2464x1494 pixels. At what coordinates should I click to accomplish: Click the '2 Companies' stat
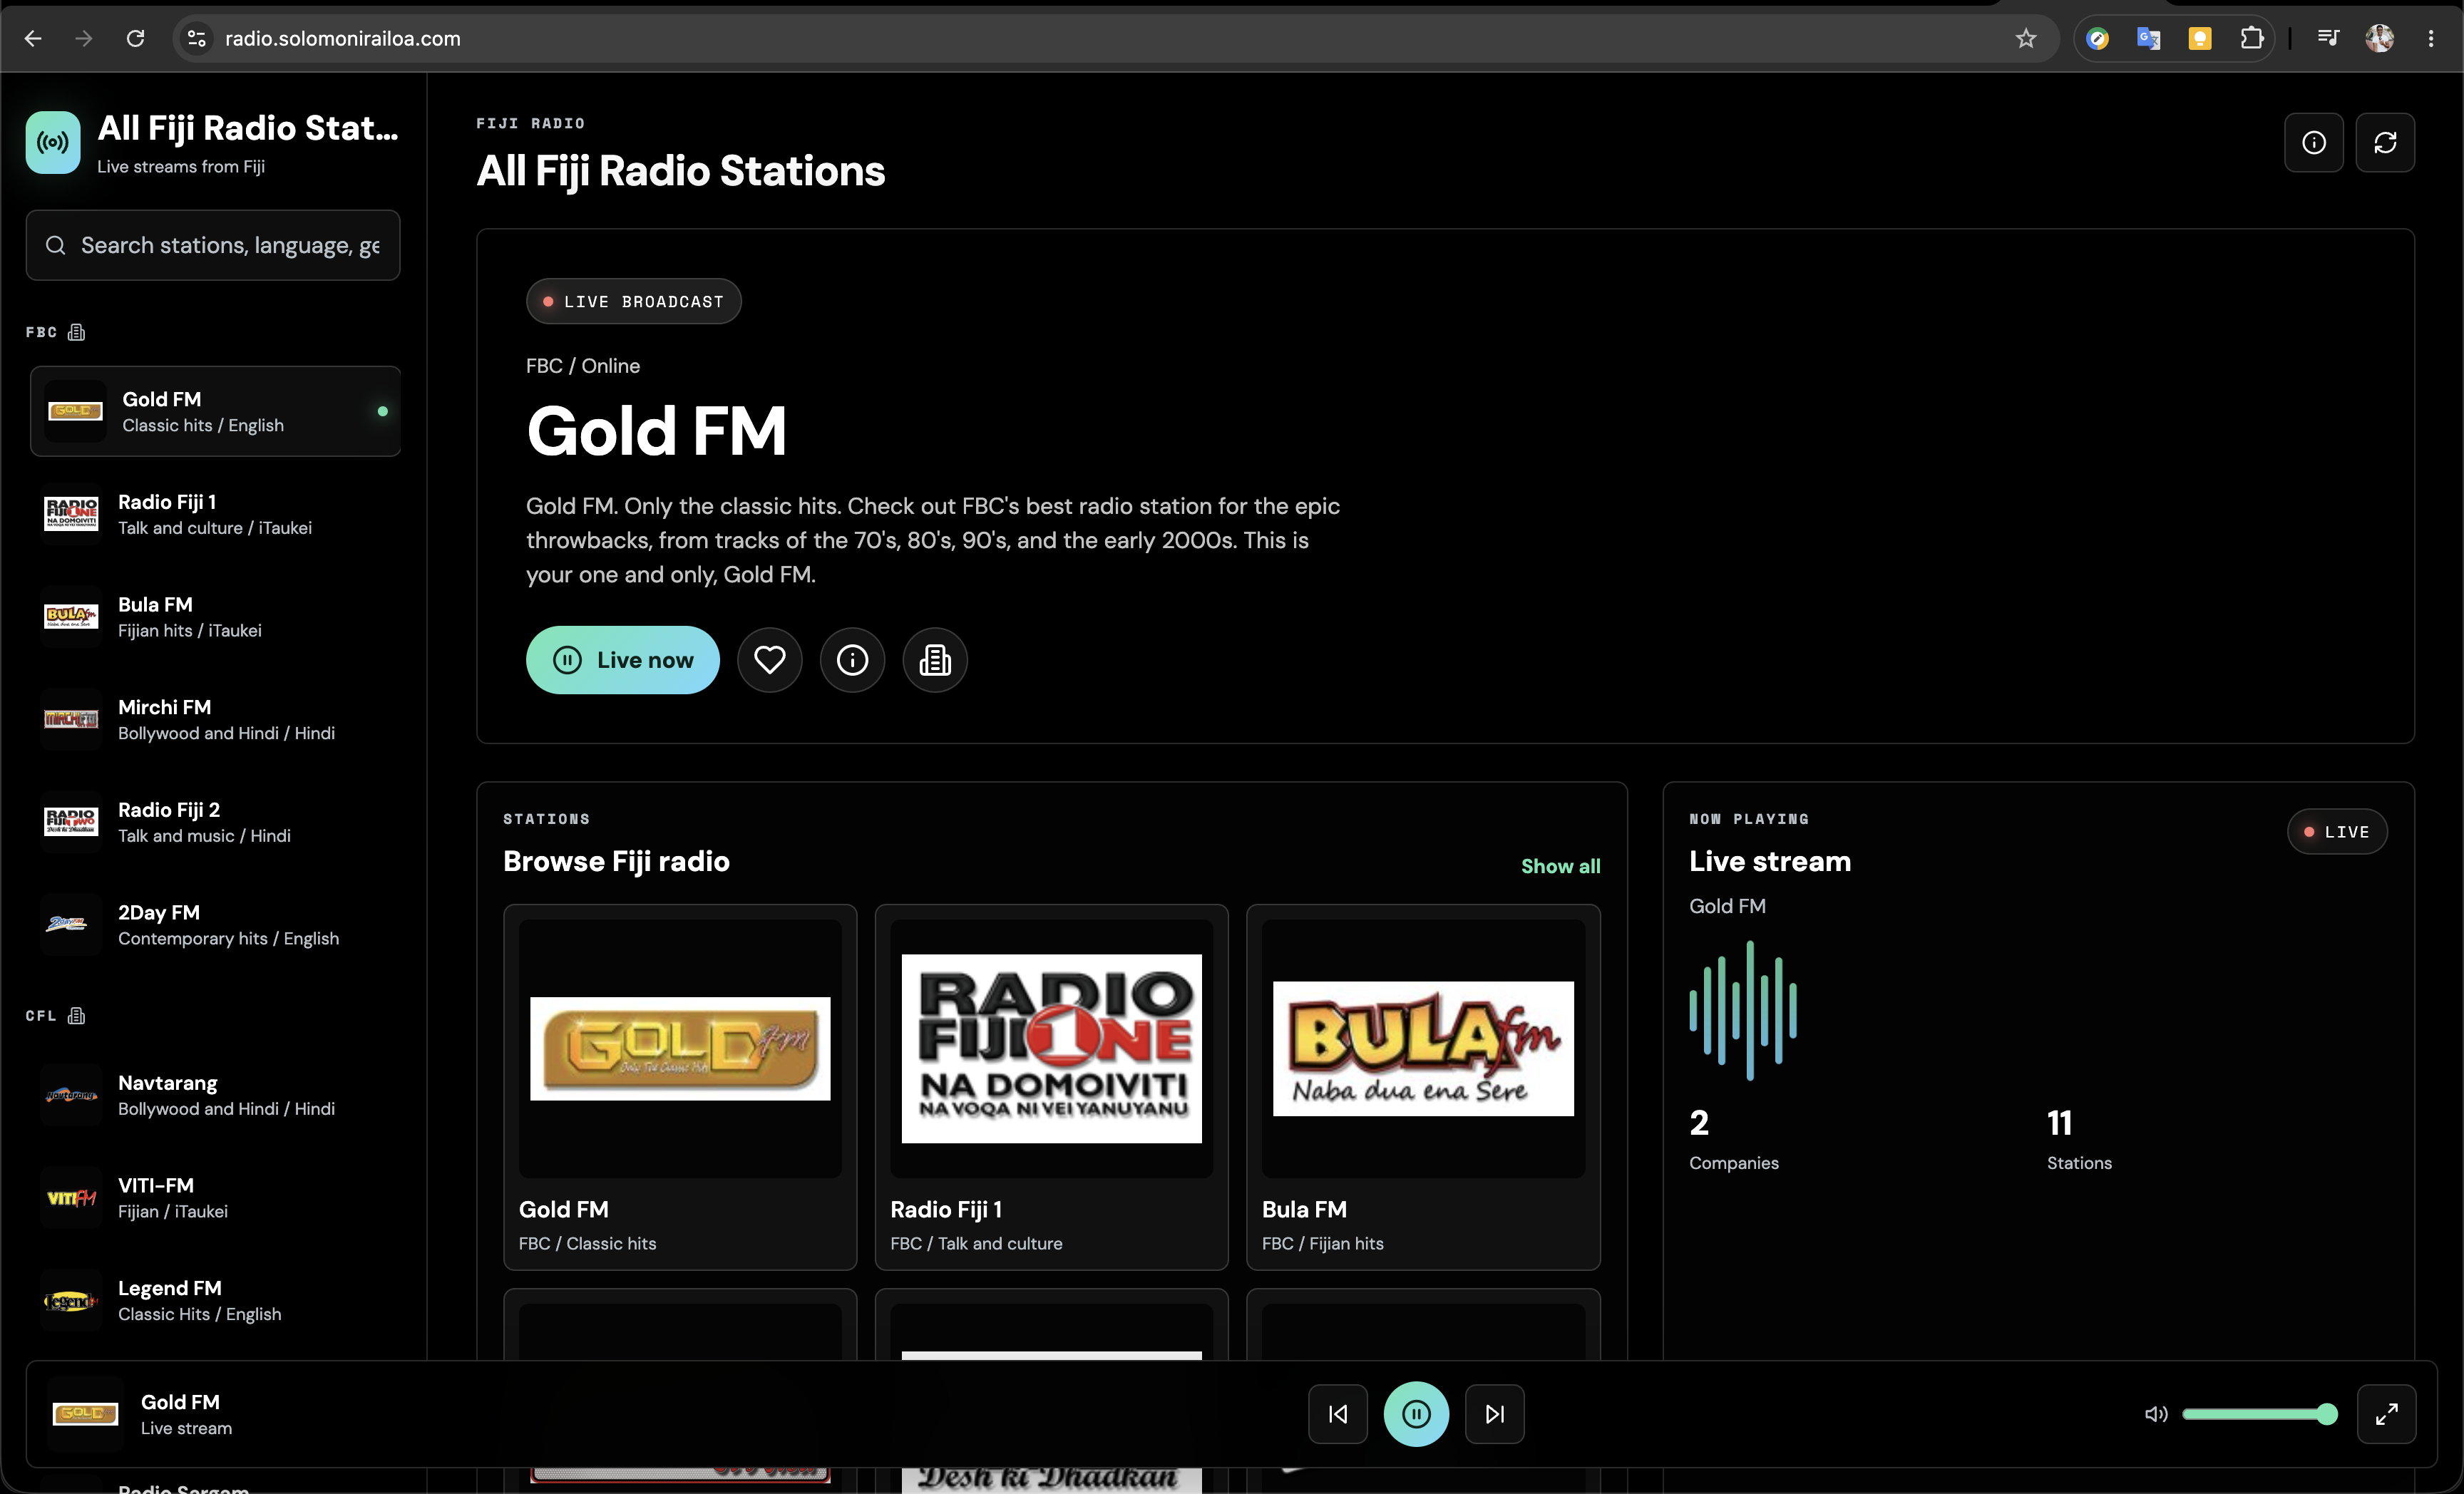click(1734, 1139)
